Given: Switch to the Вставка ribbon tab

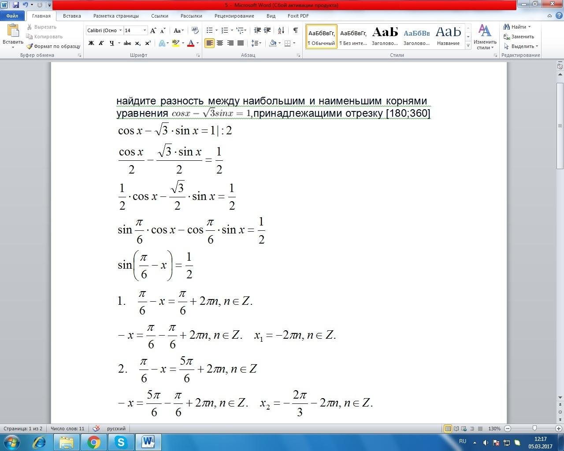Looking at the screenshot, I should click(x=72, y=16).
